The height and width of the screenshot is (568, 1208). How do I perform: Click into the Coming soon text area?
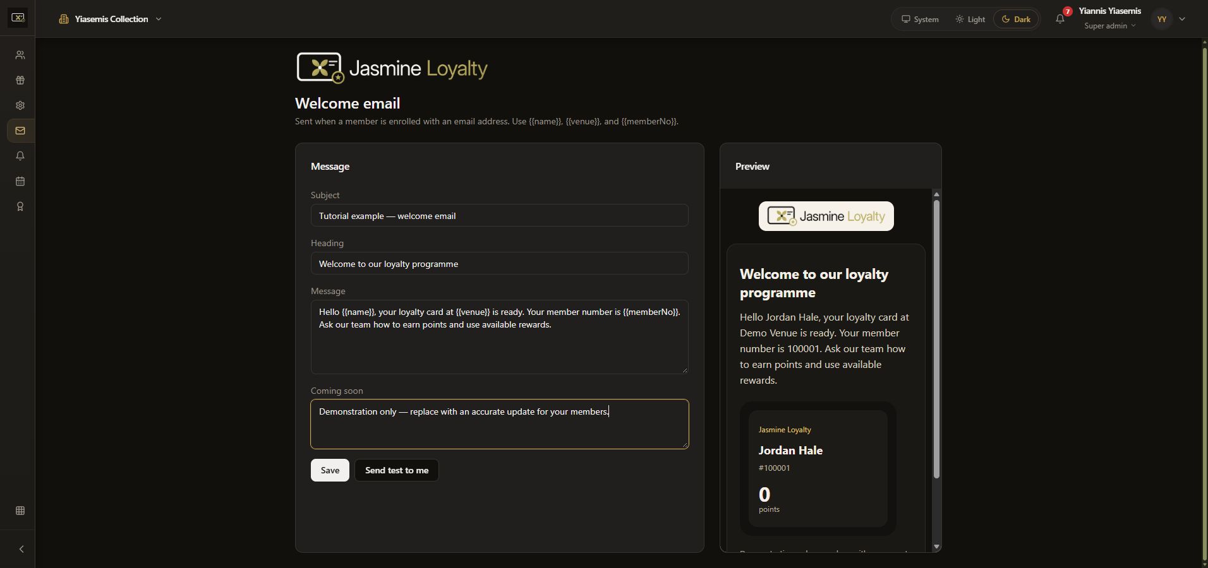(499, 424)
